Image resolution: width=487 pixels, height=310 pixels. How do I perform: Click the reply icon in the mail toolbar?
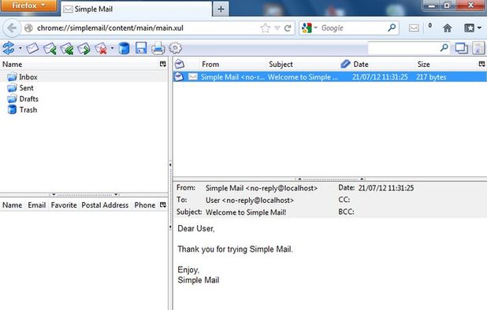tap(50, 49)
